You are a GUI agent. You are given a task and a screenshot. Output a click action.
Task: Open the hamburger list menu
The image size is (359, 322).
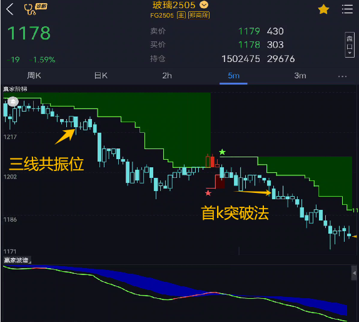347,9
